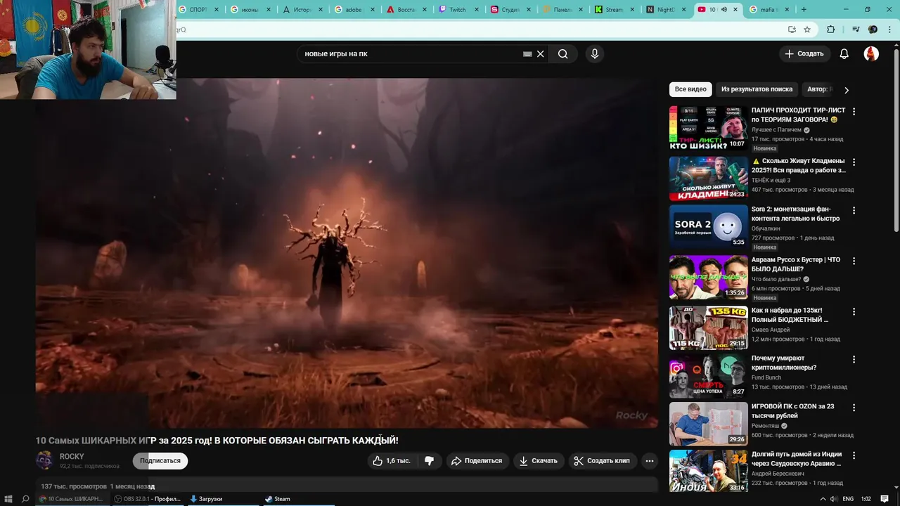Open options for ПАПИЧ ПРОХОДИТ ТИР-ЛИСТ video
Image resolution: width=900 pixels, height=506 pixels.
pos(854,112)
